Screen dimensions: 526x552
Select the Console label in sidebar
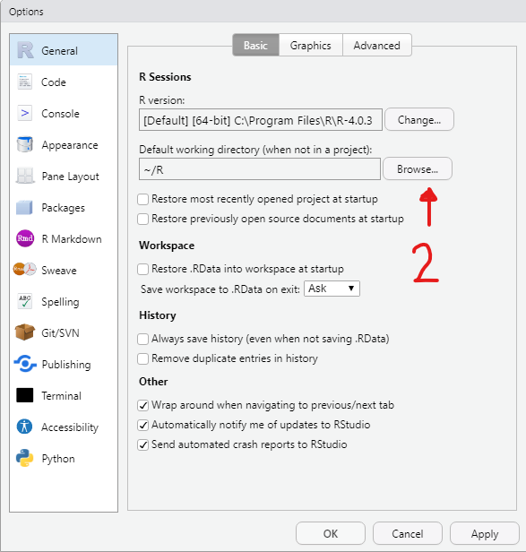(x=60, y=113)
